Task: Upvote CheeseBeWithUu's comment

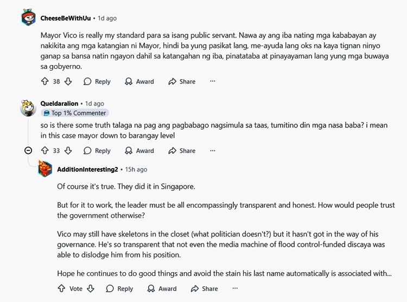Action: [x=45, y=81]
